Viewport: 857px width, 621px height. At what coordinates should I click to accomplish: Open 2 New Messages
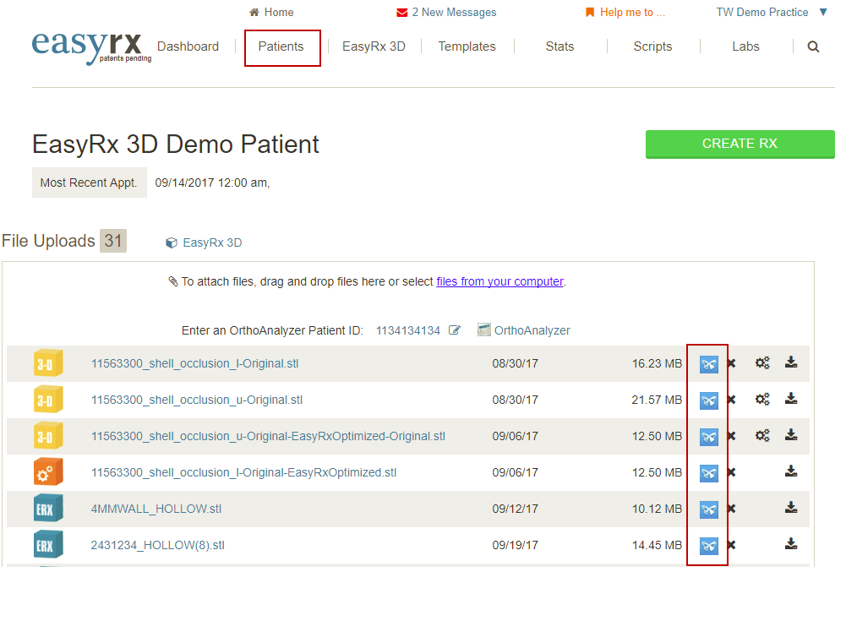tap(446, 12)
